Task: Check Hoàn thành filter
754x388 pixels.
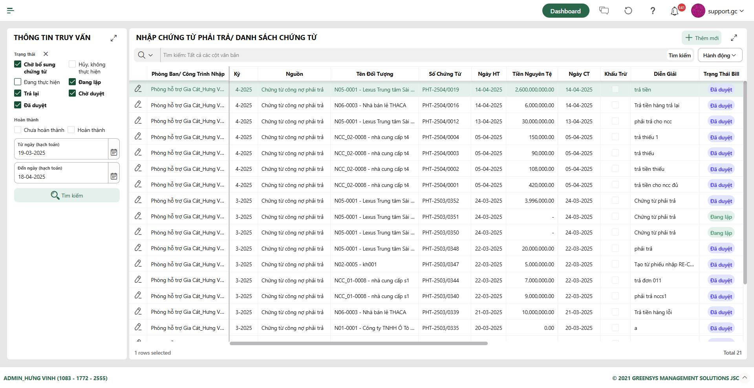Action: 71,130
